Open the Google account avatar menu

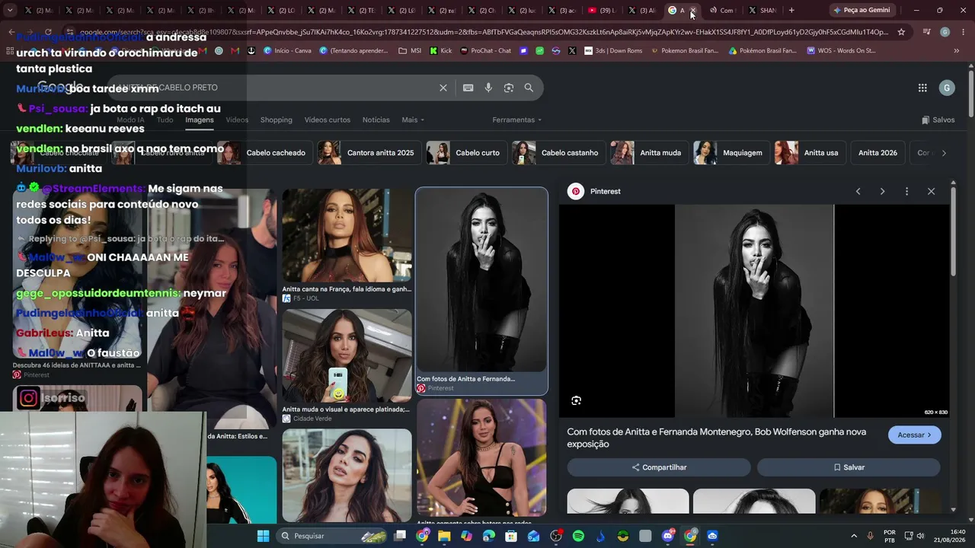click(947, 88)
